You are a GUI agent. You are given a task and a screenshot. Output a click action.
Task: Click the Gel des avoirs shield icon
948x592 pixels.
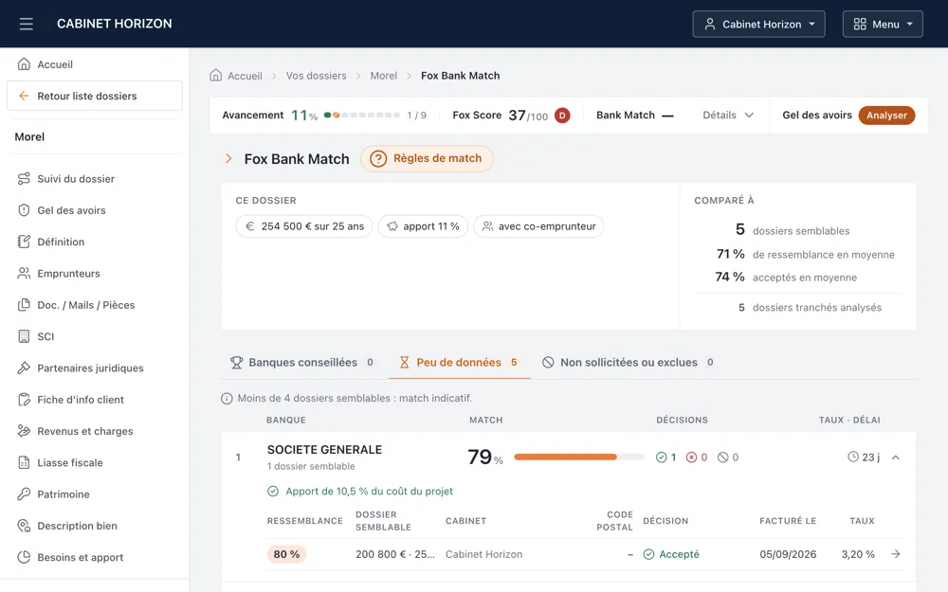(24, 210)
